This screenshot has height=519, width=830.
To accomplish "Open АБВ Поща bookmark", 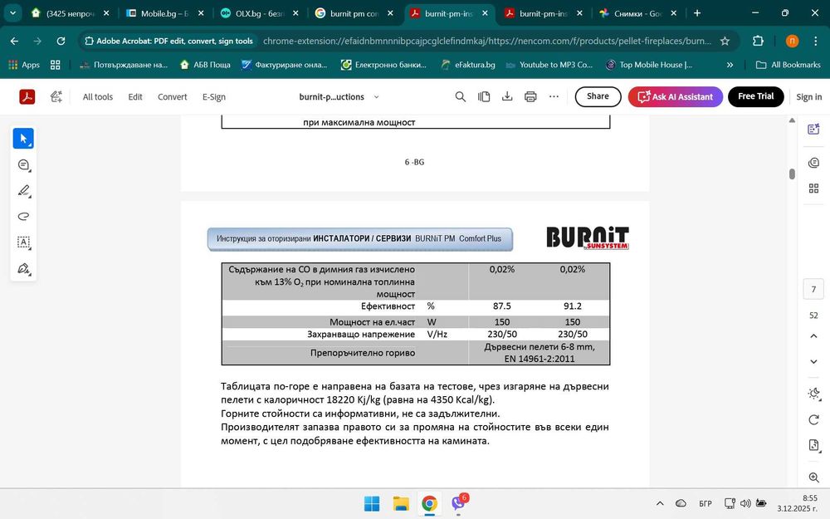I will click(205, 65).
